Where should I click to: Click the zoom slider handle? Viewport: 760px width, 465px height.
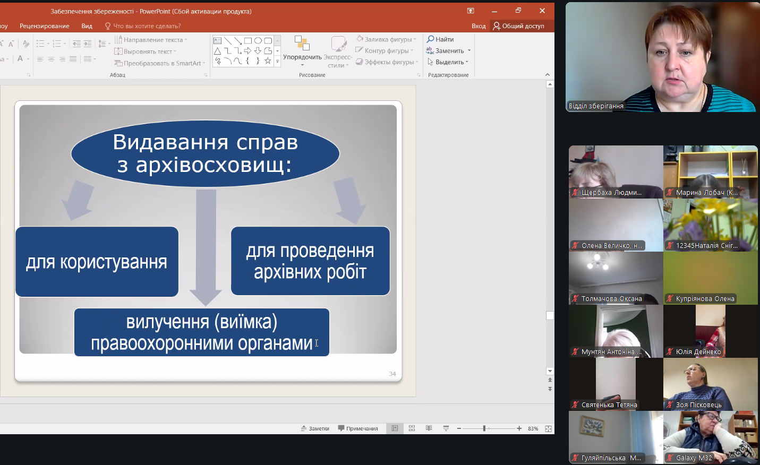tap(484, 428)
